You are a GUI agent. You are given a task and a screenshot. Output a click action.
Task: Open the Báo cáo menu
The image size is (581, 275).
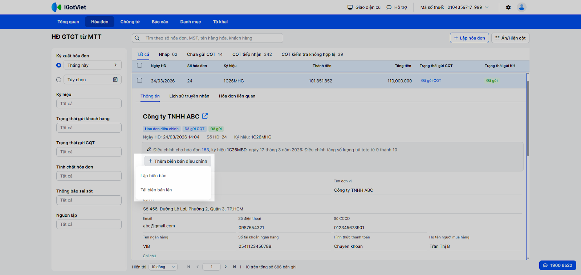pyautogui.click(x=160, y=22)
